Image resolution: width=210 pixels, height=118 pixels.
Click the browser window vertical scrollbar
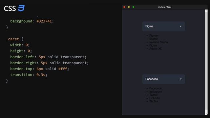tap(206, 62)
